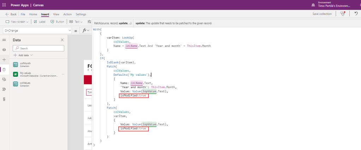The height and width of the screenshot is (150, 361).
Task: Open the Tree view layers icon in sidebar
Action: click(4, 50)
